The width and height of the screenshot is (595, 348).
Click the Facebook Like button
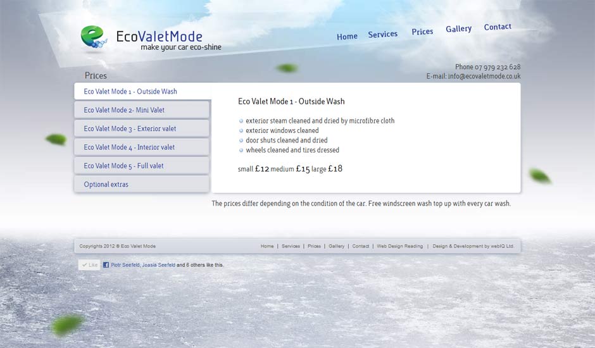coord(89,265)
